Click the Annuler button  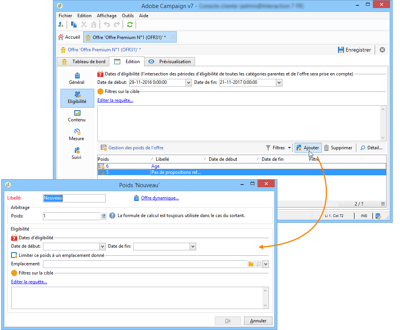pyautogui.click(x=258, y=321)
